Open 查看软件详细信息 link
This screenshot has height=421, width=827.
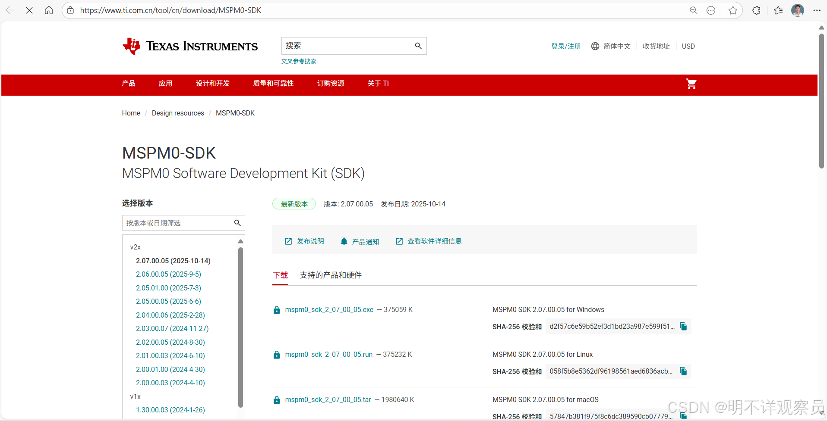click(x=429, y=241)
